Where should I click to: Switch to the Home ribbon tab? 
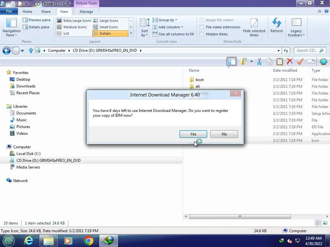pyautogui.click(x=27, y=12)
